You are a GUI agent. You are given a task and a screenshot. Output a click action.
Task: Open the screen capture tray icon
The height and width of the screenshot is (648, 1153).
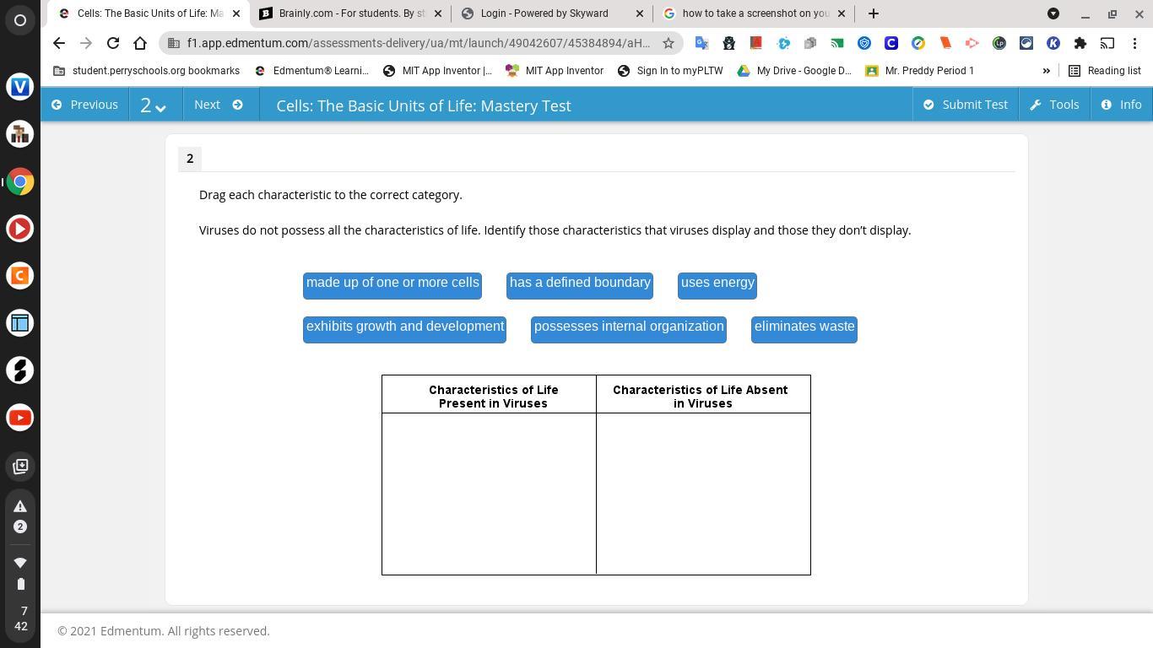pyautogui.click(x=20, y=466)
